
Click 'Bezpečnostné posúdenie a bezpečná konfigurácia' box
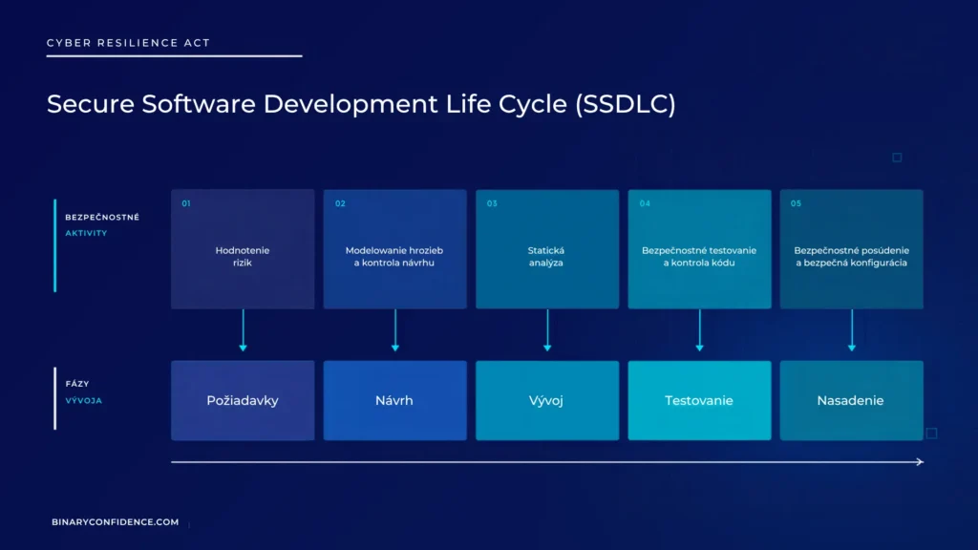[851, 249]
